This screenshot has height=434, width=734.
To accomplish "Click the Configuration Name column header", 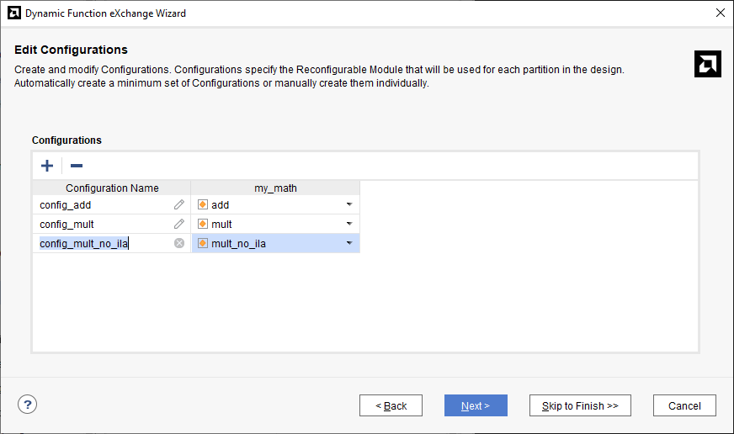I will 112,188.
